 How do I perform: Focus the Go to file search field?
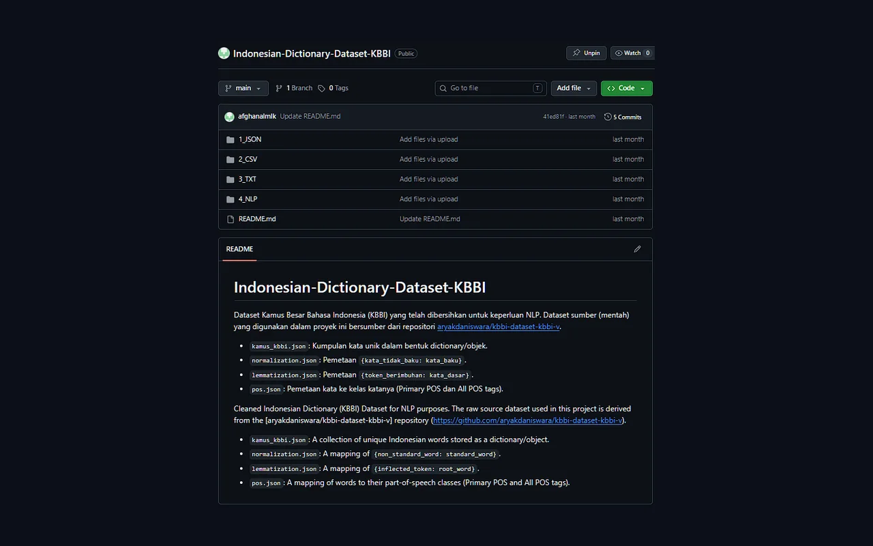point(491,88)
